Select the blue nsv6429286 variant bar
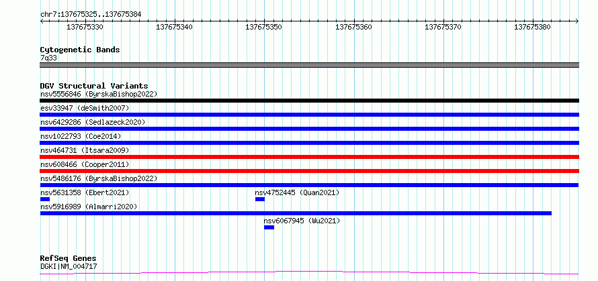This screenshot has width=598, height=281. pos(309,129)
